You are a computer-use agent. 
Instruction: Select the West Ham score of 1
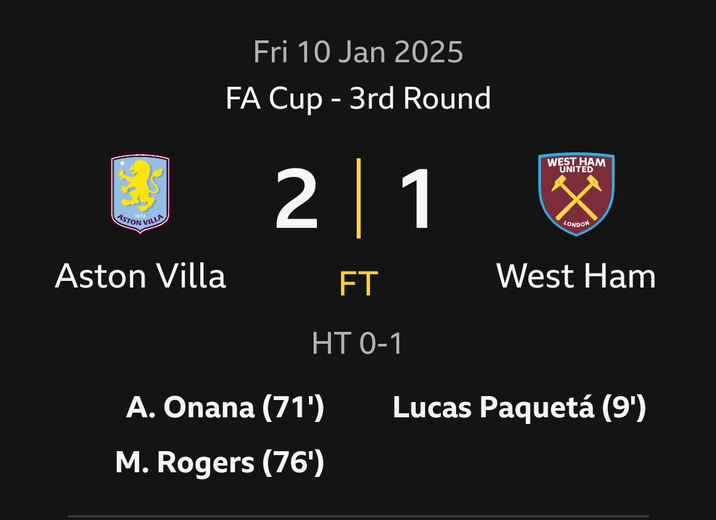coord(416,199)
